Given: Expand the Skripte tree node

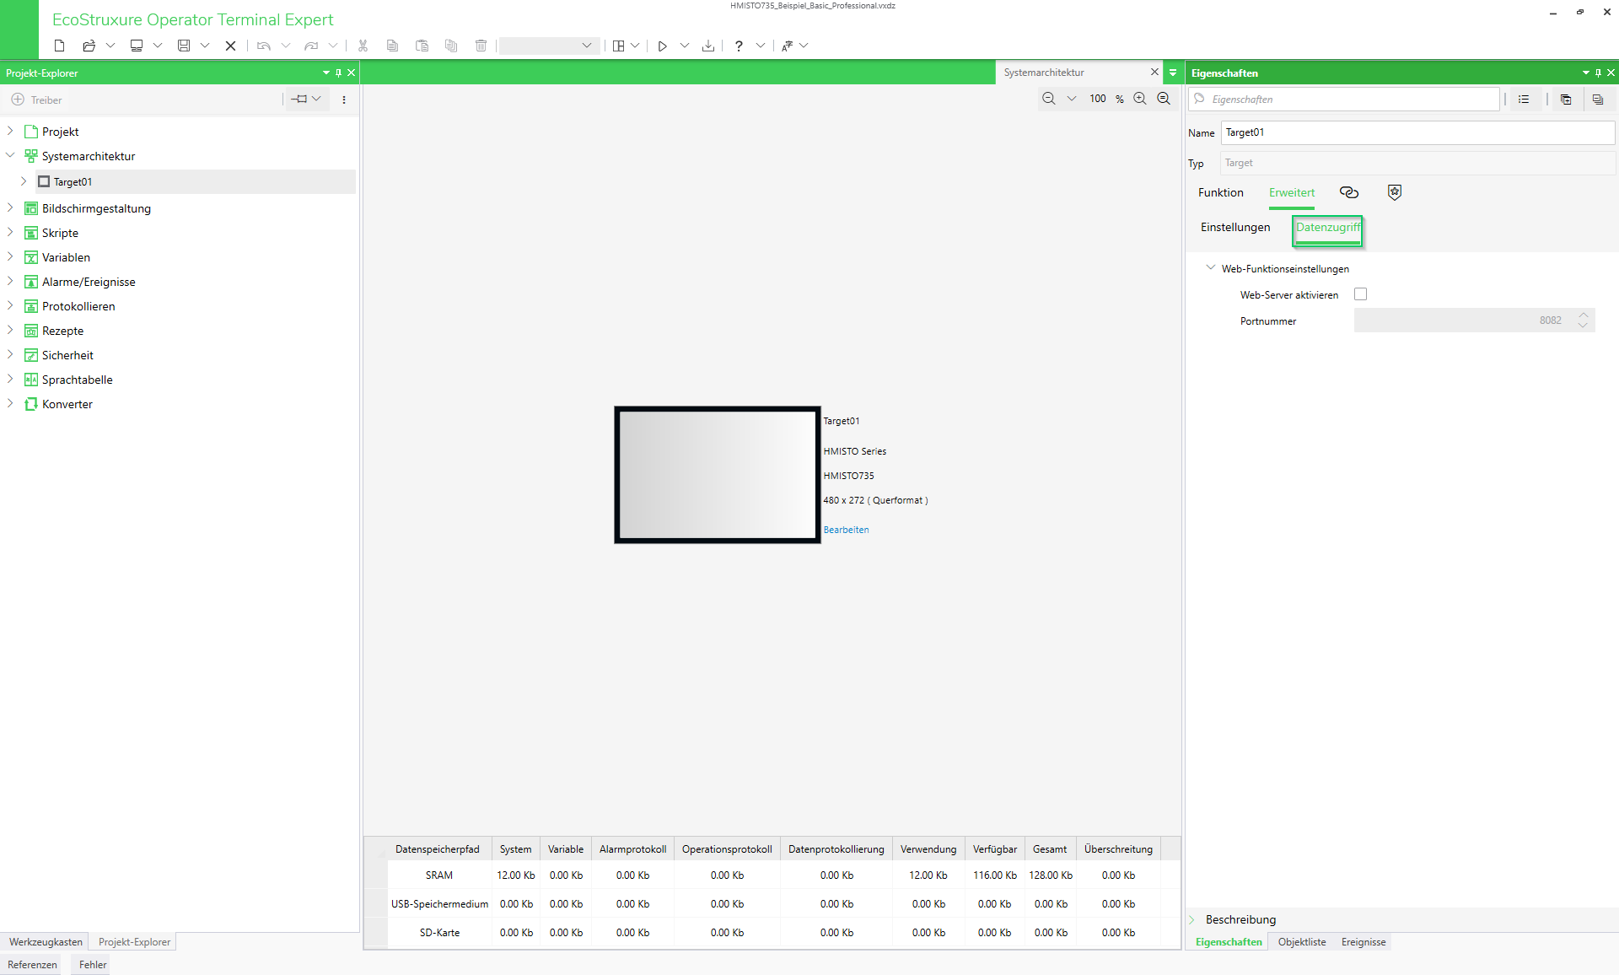Looking at the screenshot, I should point(10,232).
